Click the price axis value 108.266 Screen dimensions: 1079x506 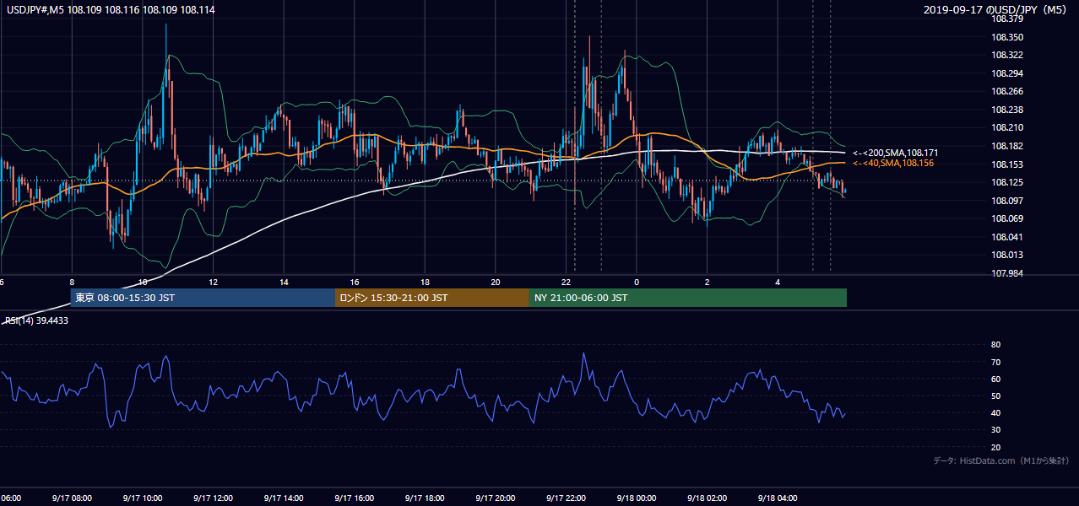1009,92
